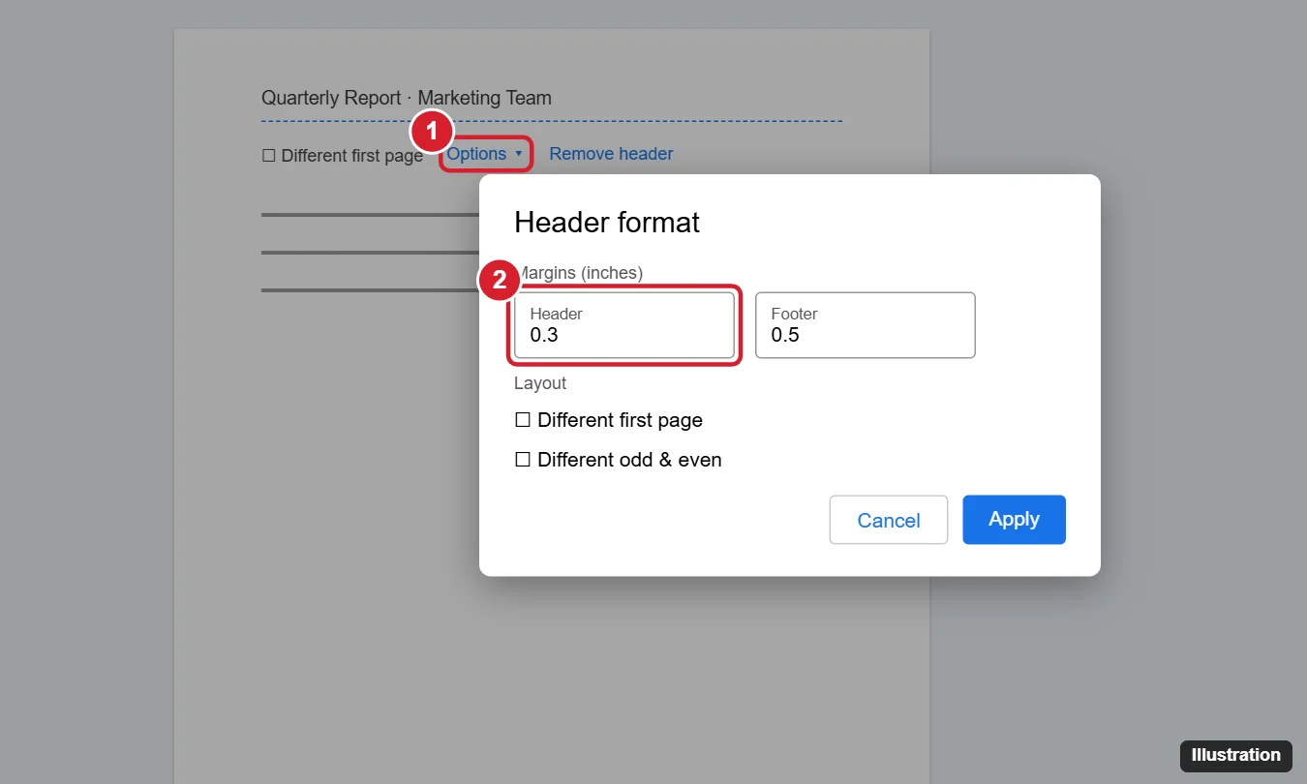Viewport: 1307px width, 784px height.
Task: Click the Margins (inches) label
Action: tap(579, 273)
